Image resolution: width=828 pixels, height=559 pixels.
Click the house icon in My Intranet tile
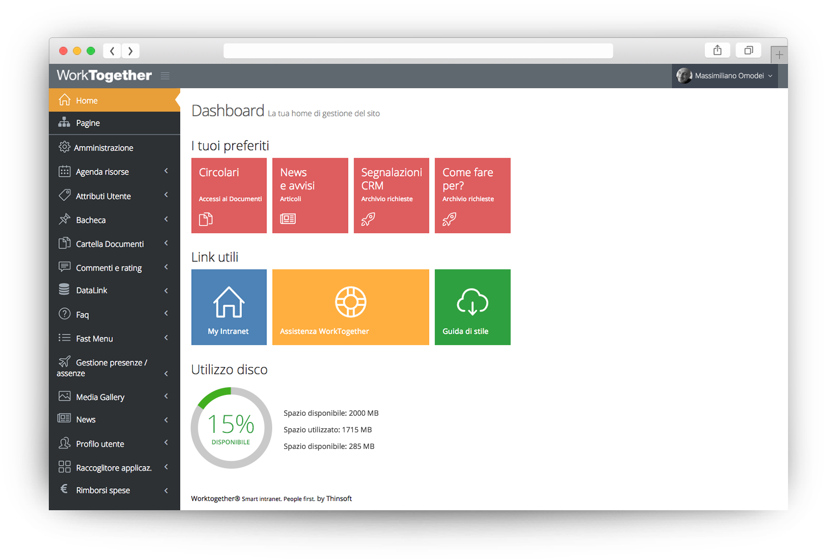pyautogui.click(x=229, y=302)
